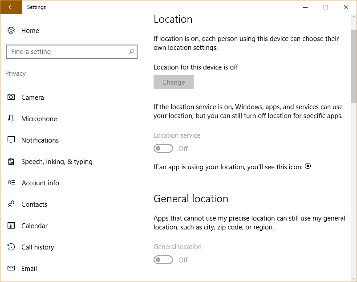
Task: Click the Speech, inking clipboard icon
Action: 11,161
